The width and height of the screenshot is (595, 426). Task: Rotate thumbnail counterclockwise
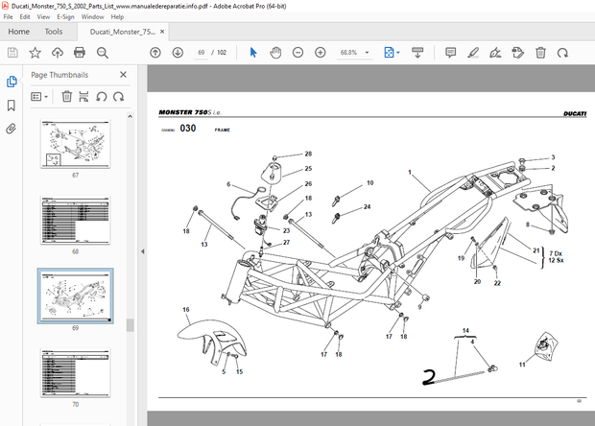tap(101, 96)
